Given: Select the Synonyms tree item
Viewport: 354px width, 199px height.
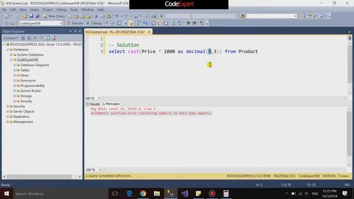Looking at the screenshot, I should (28, 81).
